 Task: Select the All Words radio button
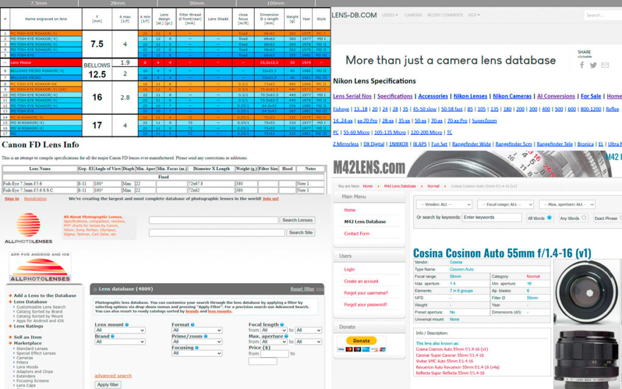coord(549,218)
